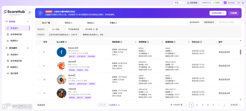
Task: Add flatads.th via 添加至黑名单 link
Action: [224, 52]
